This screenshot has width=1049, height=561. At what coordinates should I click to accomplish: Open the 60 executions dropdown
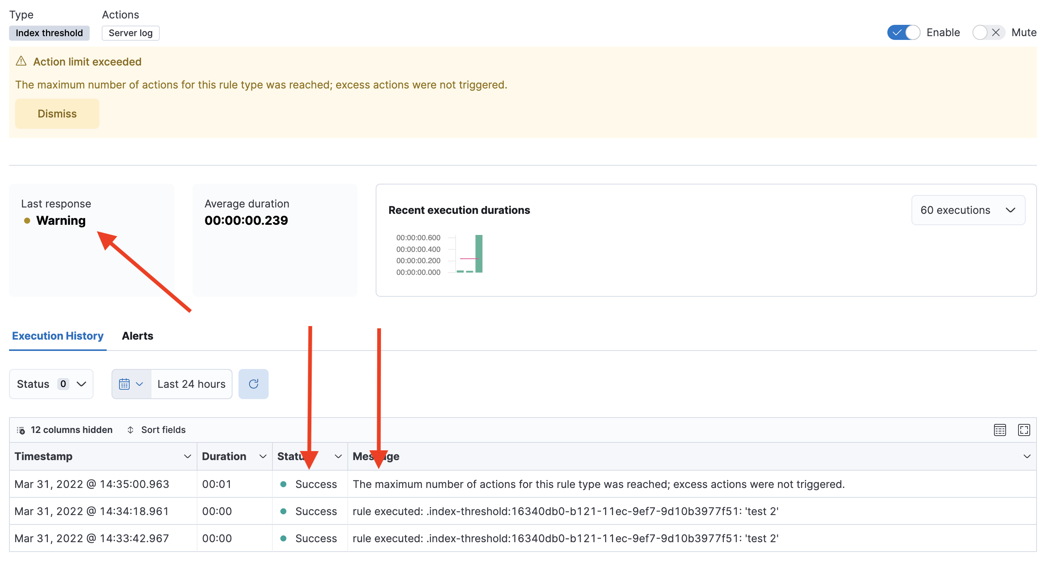click(968, 210)
